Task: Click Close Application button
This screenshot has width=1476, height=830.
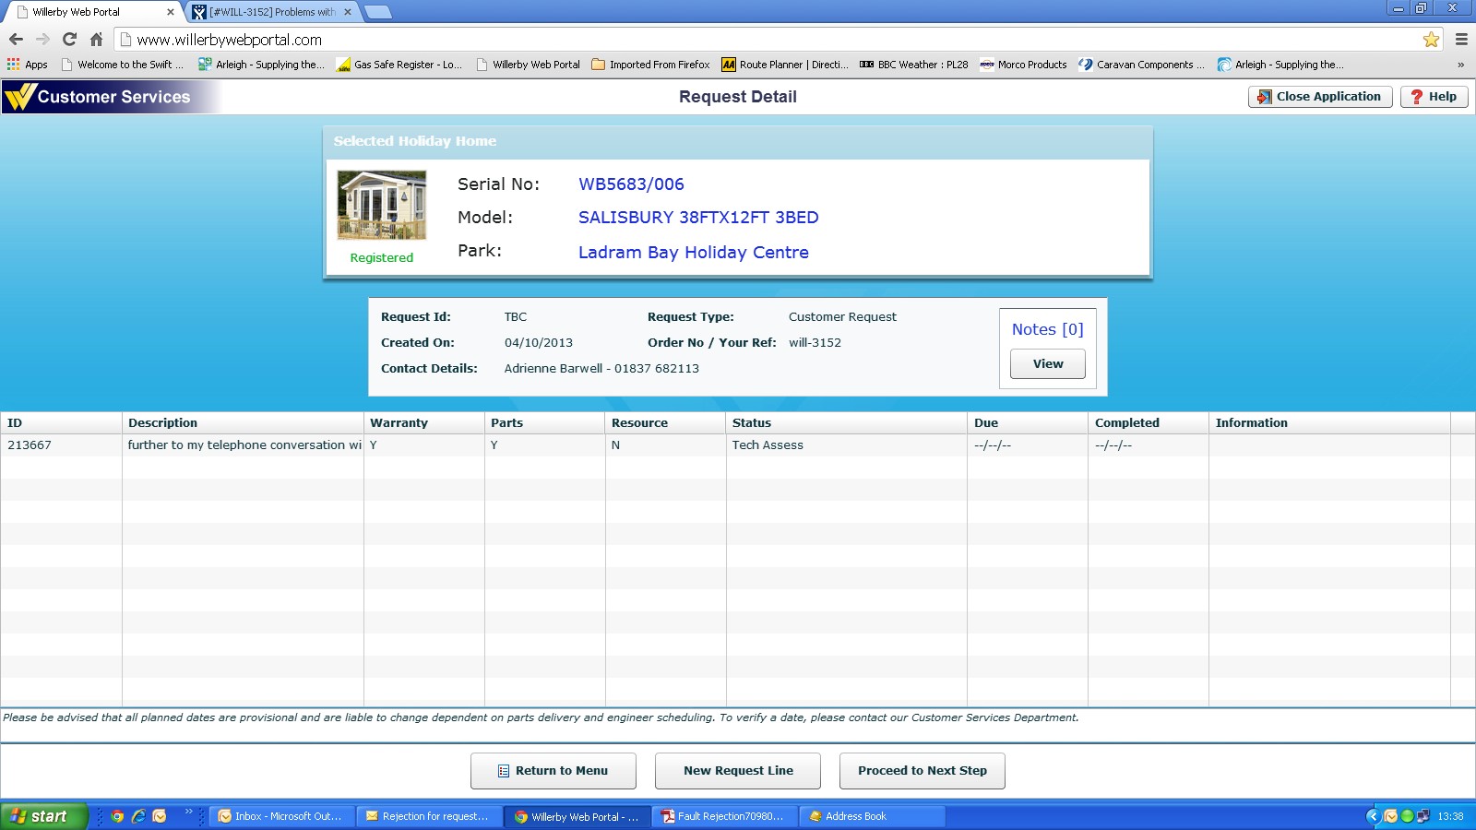Action: click(1319, 97)
